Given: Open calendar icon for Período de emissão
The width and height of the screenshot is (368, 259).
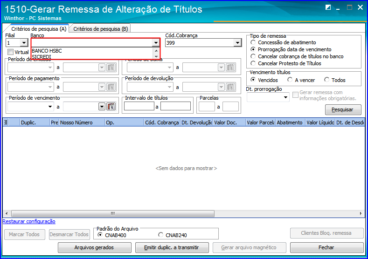Looking at the screenshot, I should click(111, 68).
